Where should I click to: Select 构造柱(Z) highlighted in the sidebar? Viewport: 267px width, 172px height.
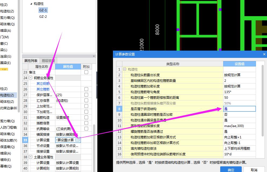[8, 95]
